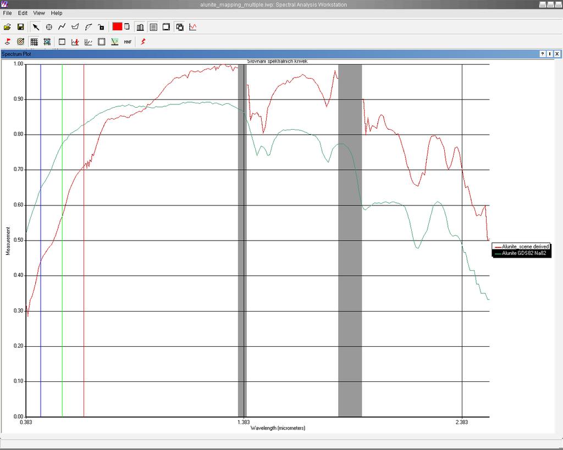
Task: Click the chart with red figure icon
Action: pyautogui.click(x=75, y=42)
